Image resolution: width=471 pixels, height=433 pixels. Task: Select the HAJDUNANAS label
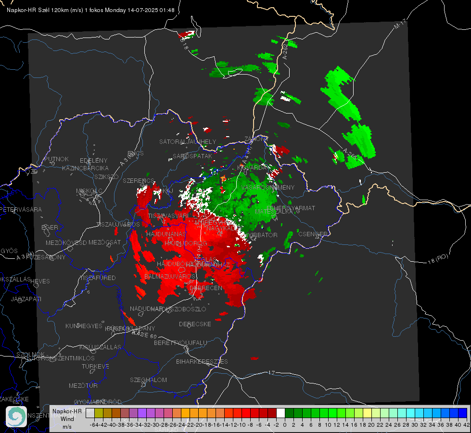tap(166, 234)
